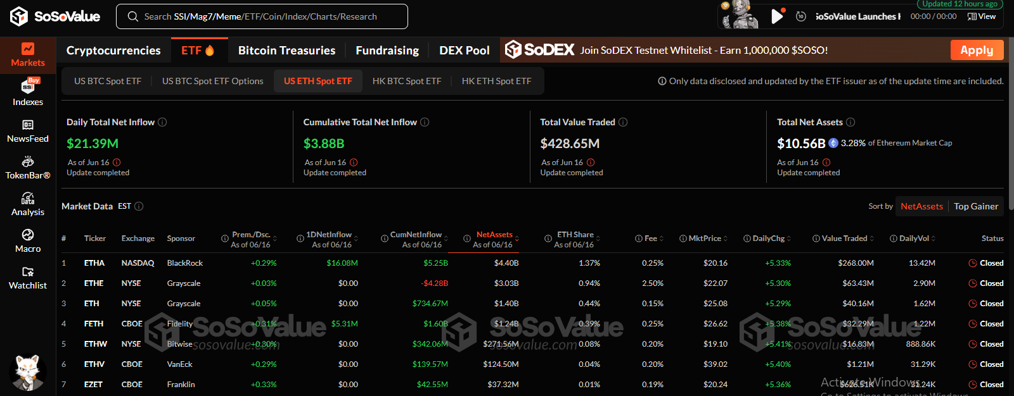Open the Bitcoin Treasuries tab
This screenshot has height=396, width=1014.
tap(286, 51)
